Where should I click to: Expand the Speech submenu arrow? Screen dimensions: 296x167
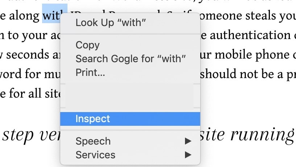click(188, 141)
